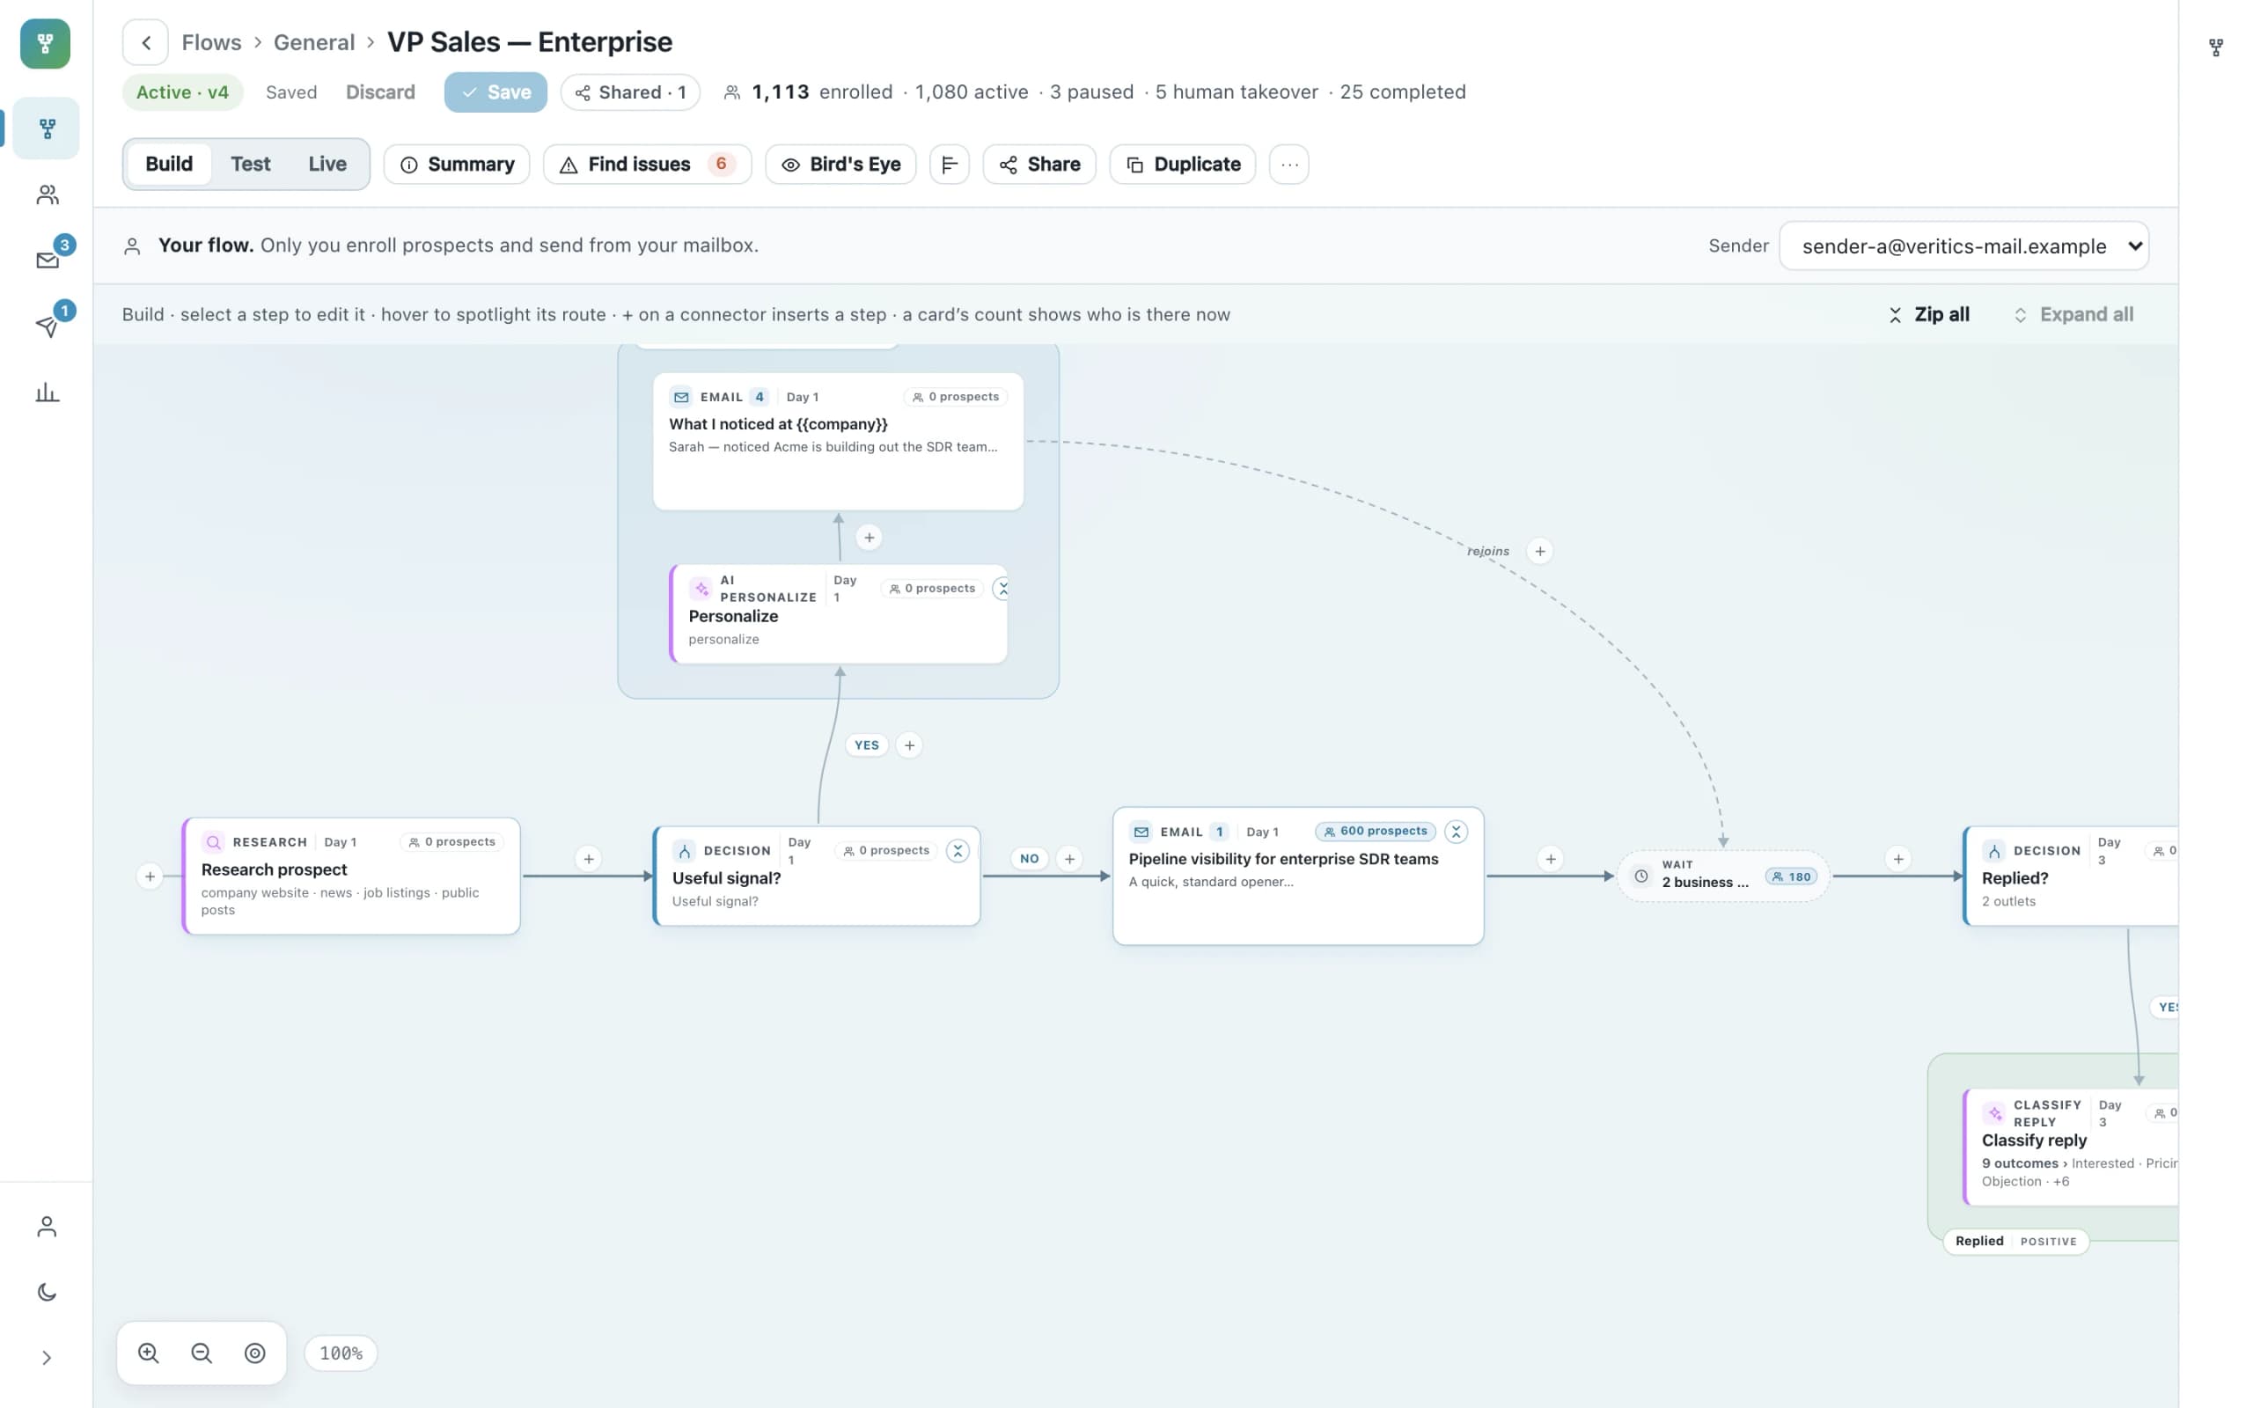Image resolution: width=2253 pixels, height=1408 pixels.
Task: Click the 100% zoom level indicator
Action: pos(341,1353)
